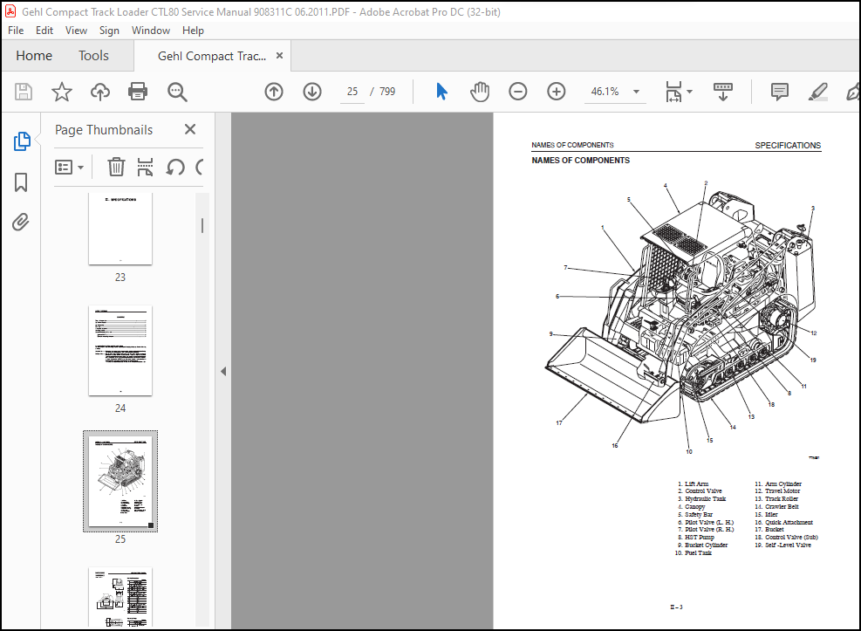Switch on scrolling mode in toolbar
The width and height of the screenshot is (861, 631).
tap(722, 92)
